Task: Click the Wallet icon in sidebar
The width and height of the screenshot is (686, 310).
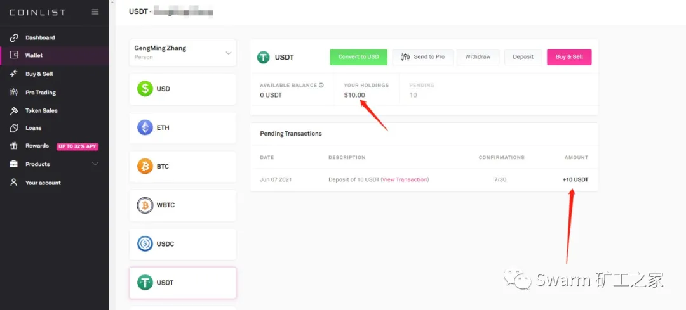Action: tap(14, 55)
